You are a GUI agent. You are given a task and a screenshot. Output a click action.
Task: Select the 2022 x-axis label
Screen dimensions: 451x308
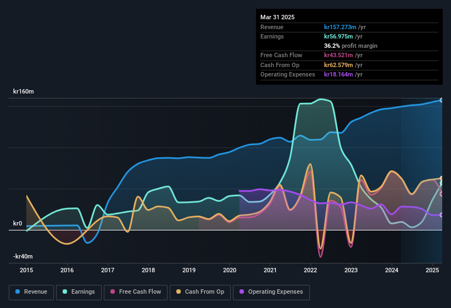point(310,270)
